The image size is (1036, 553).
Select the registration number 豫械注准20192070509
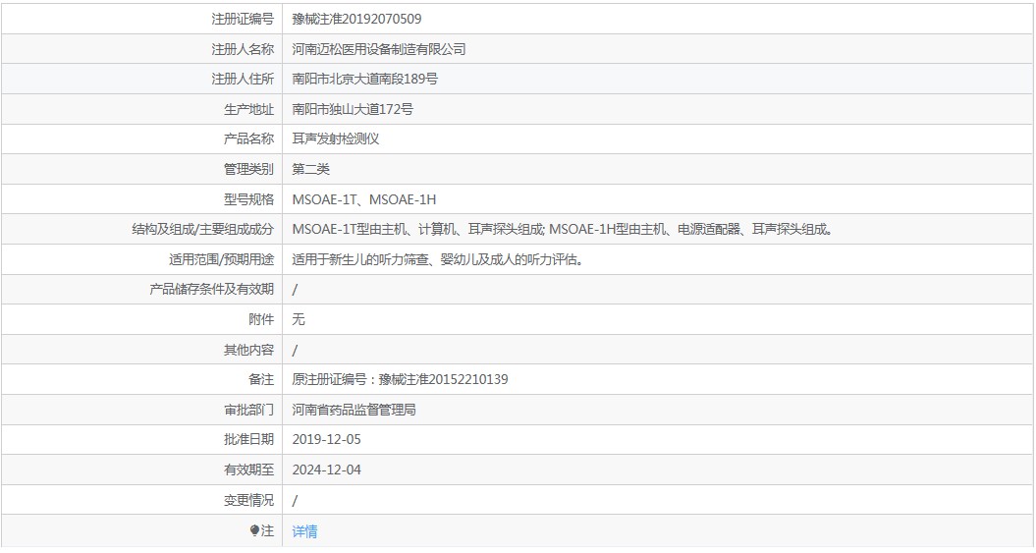point(356,20)
